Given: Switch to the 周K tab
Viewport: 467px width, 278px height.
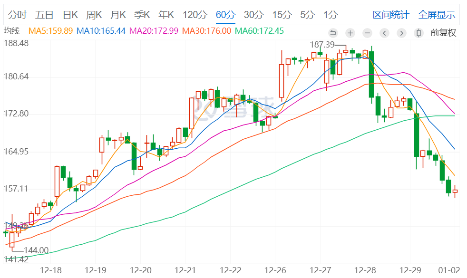Looking at the screenshot, I should [x=94, y=15].
